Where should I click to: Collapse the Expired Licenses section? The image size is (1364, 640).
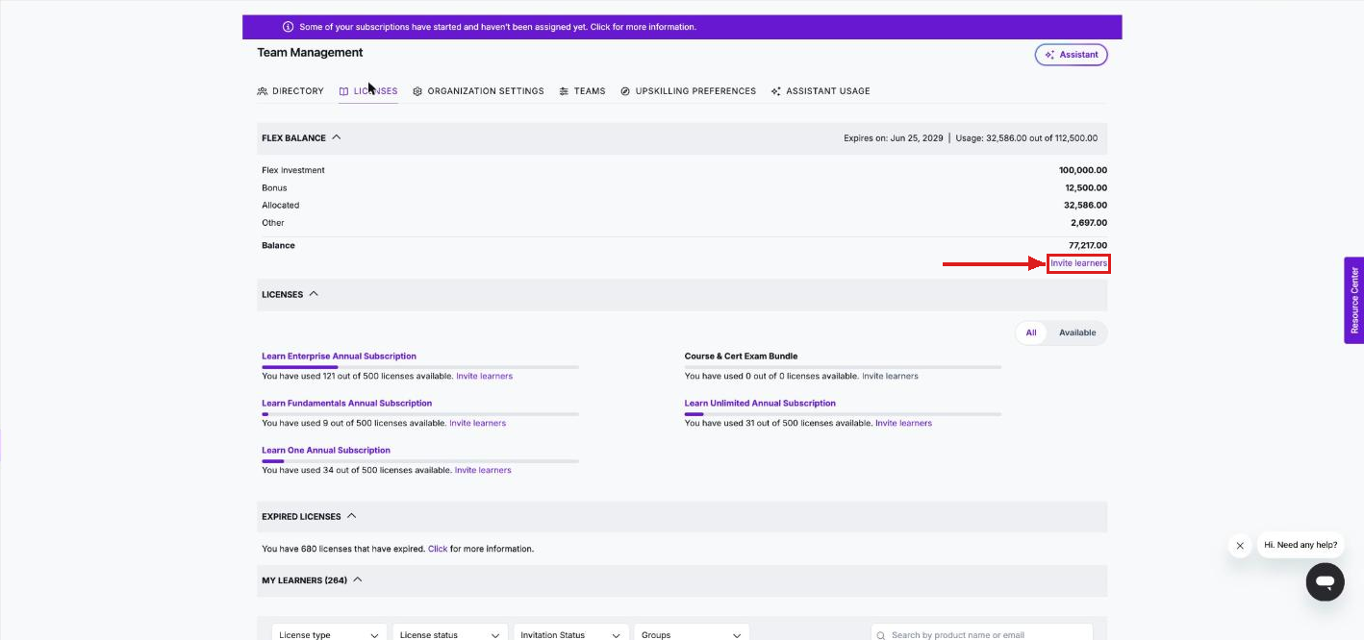pos(351,516)
